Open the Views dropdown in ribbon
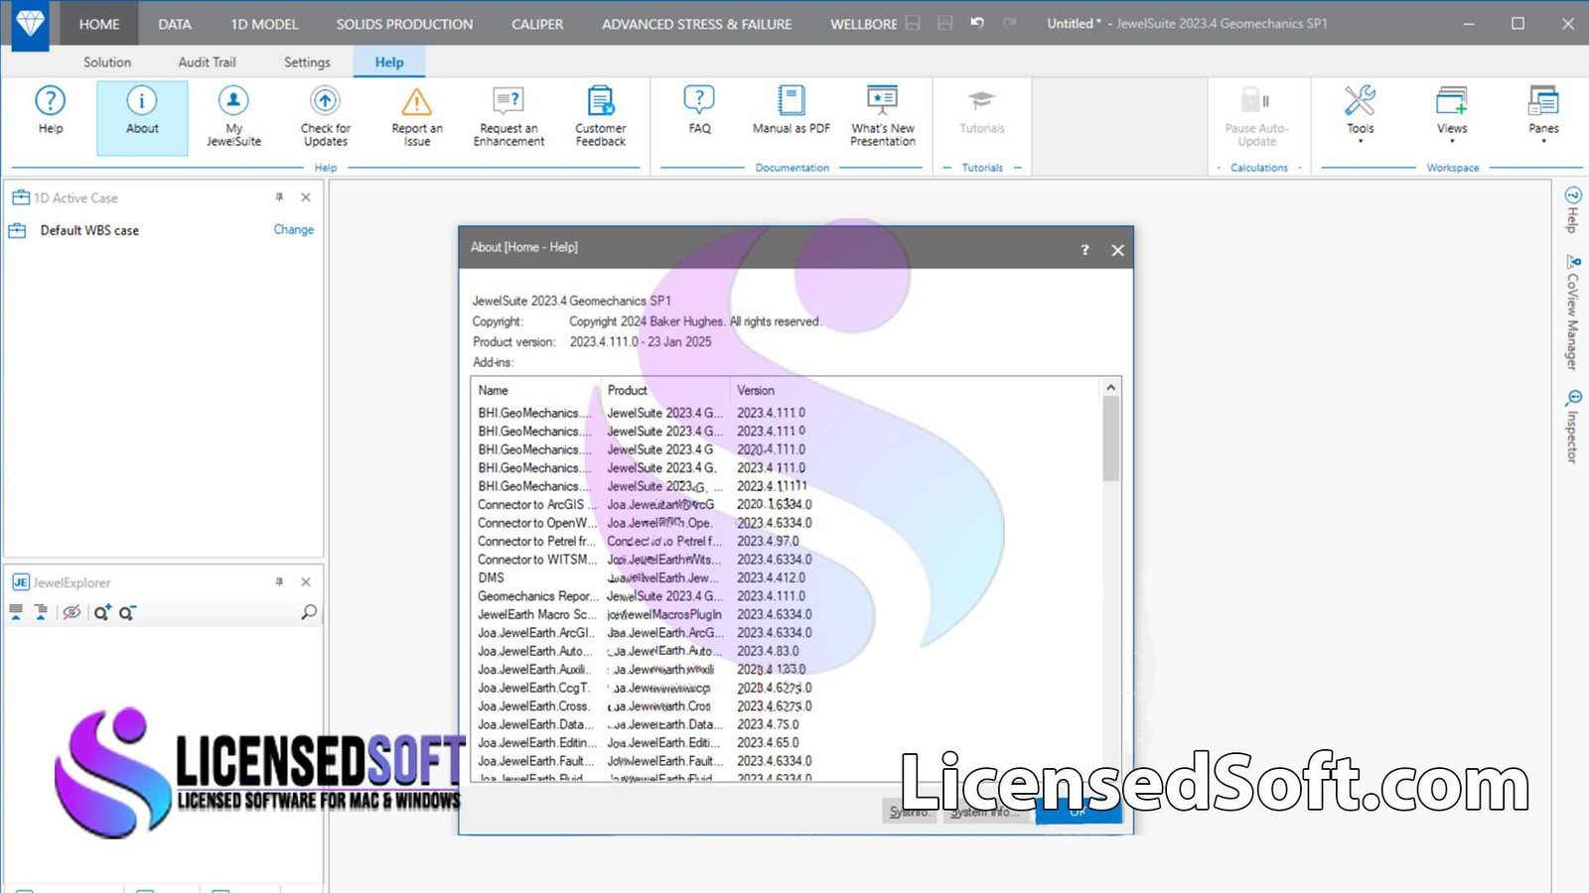 tap(1452, 113)
